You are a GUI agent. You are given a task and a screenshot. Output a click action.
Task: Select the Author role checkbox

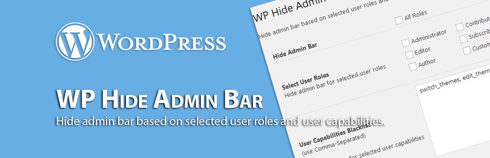(413, 66)
